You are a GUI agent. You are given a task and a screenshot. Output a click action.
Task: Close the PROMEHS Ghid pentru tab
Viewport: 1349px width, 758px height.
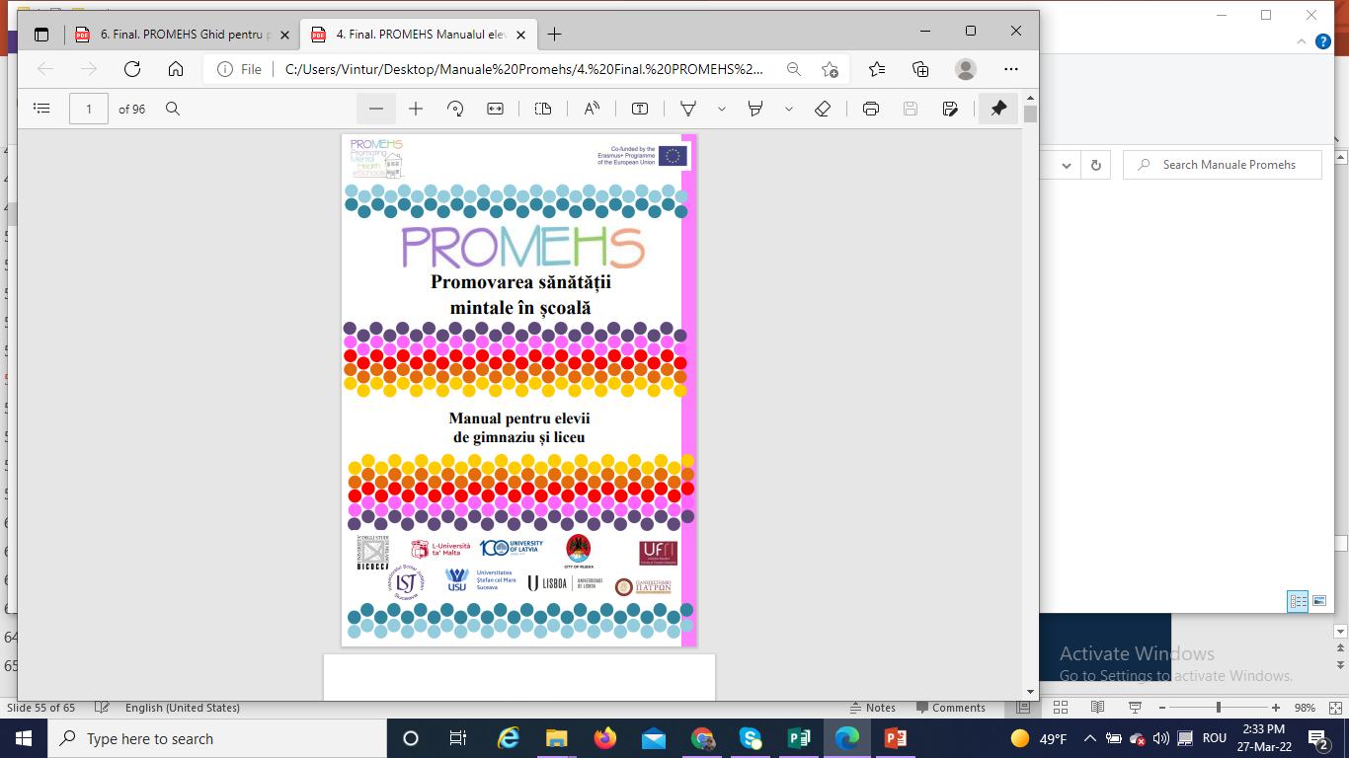pos(285,35)
